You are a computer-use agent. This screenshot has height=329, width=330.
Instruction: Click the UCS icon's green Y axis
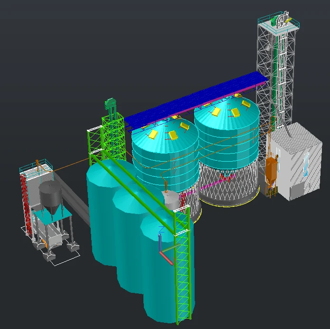click(x=170, y=248)
